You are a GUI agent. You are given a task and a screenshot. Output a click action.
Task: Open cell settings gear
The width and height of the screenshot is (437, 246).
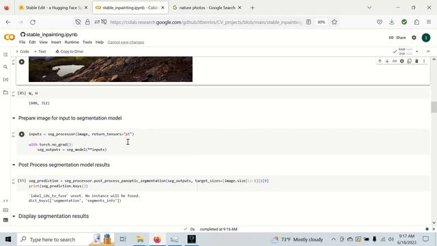(x=402, y=61)
